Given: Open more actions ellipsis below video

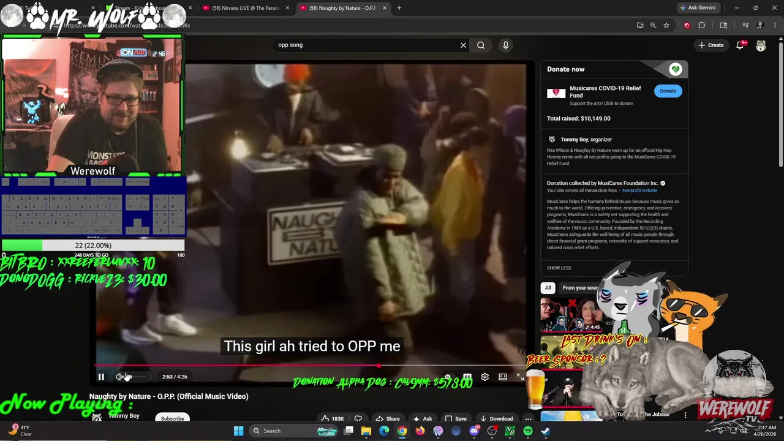Looking at the screenshot, I should point(528,419).
